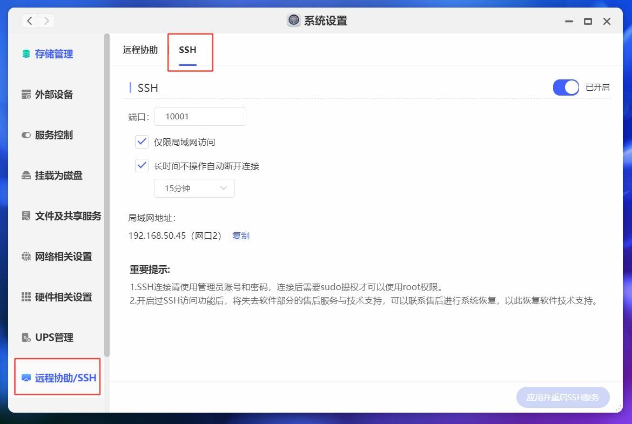Open the UPS管理 management page

click(52, 337)
